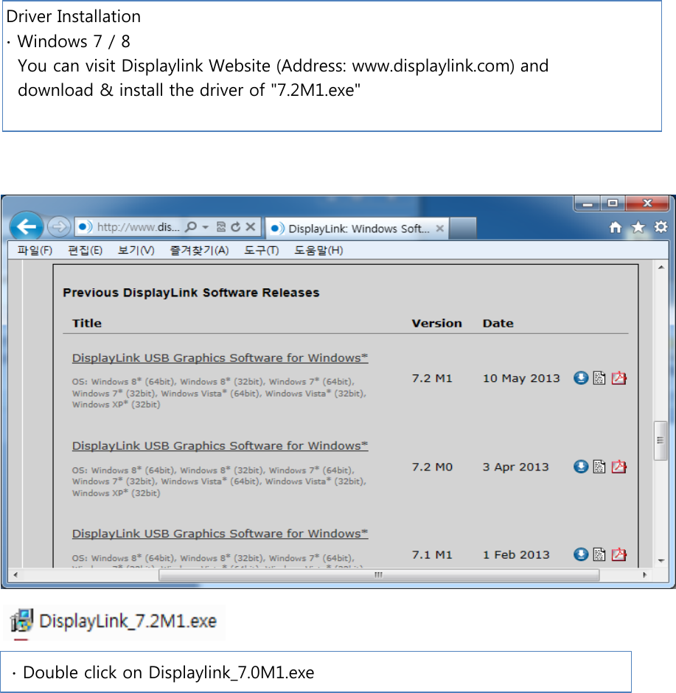Click the '7.2 M0' version cell
Screen dimensions: 676x693
click(x=432, y=467)
